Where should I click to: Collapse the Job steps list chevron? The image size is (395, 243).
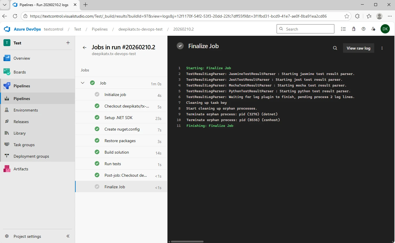pos(83,83)
